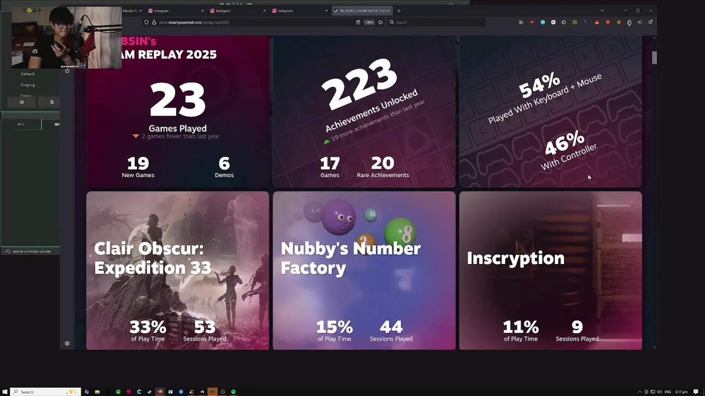The height and width of the screenshot is (396, 705).
Task: Open the list all tabs dropdown
Action: click(x=602, y=10)
